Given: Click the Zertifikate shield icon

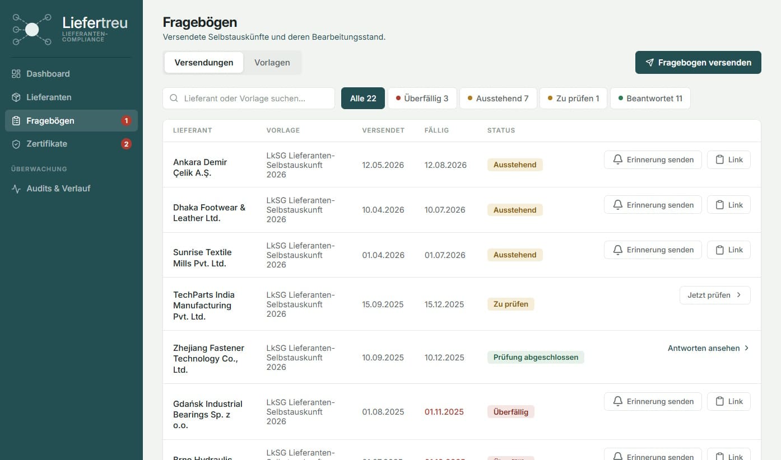Looking at the screenshot, I should pos(16,144).
